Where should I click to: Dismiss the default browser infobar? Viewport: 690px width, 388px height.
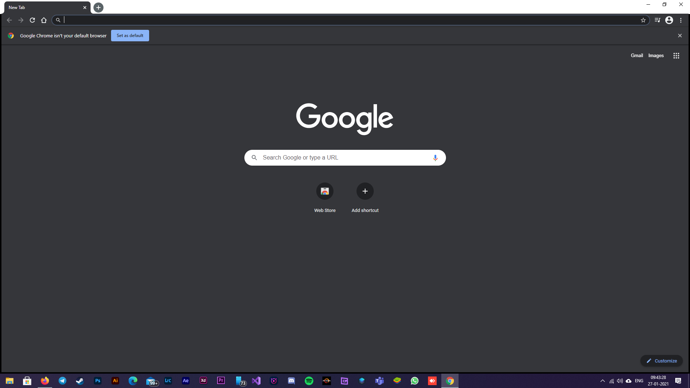point(680,36)
